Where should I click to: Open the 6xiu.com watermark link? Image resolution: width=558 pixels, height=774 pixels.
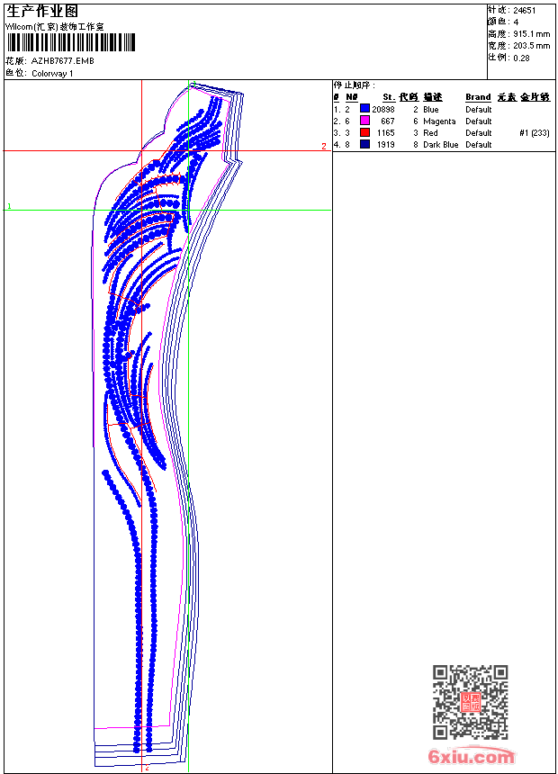coord(471,757)
